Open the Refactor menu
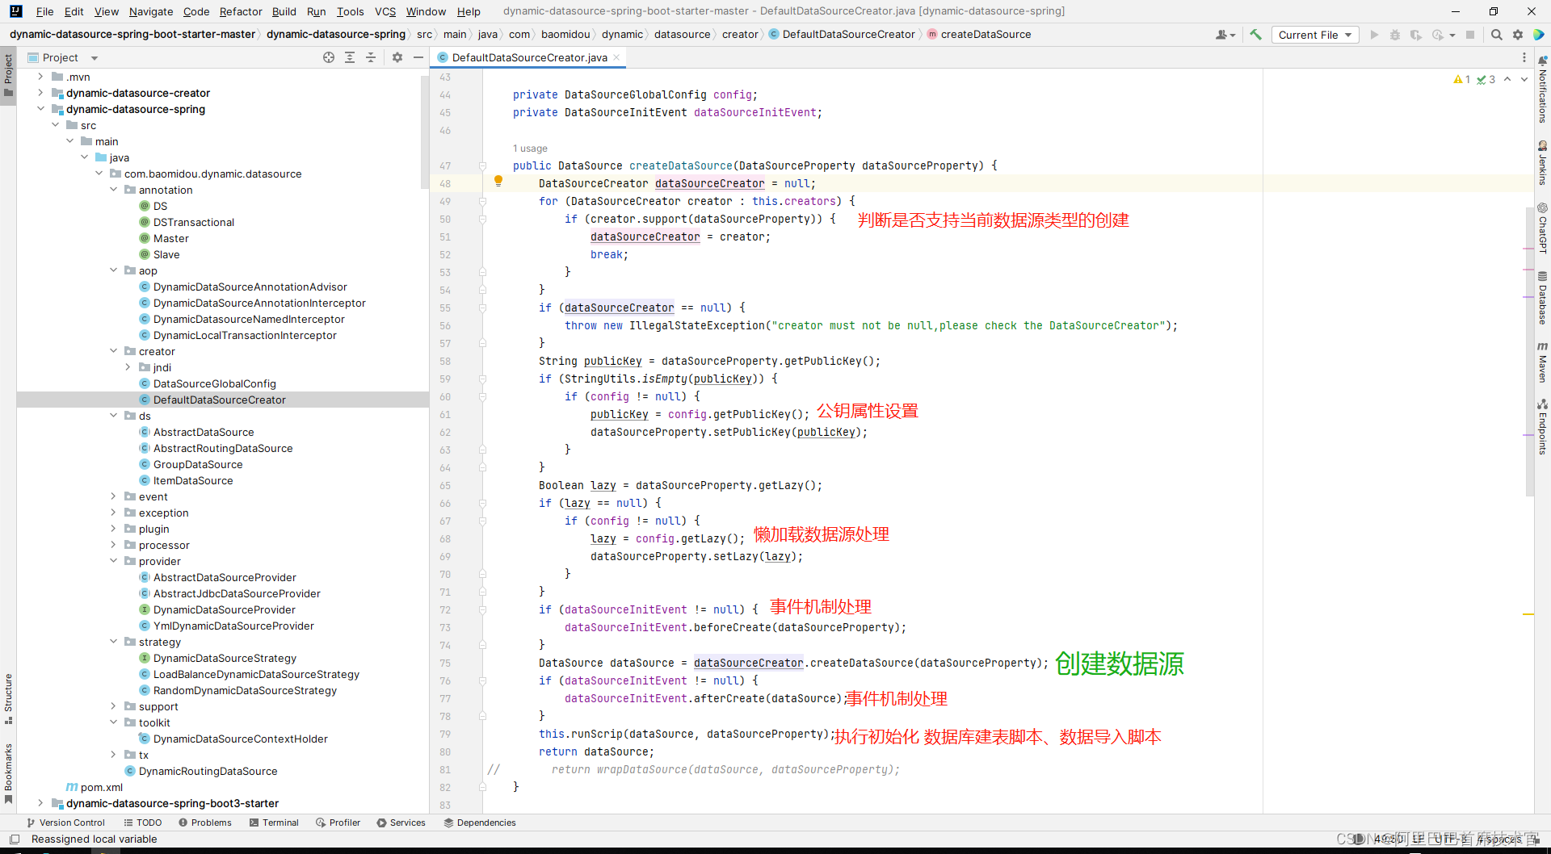Image resolution: width=1551 pixels, height=854 pixels. click(x=241, y=11)
